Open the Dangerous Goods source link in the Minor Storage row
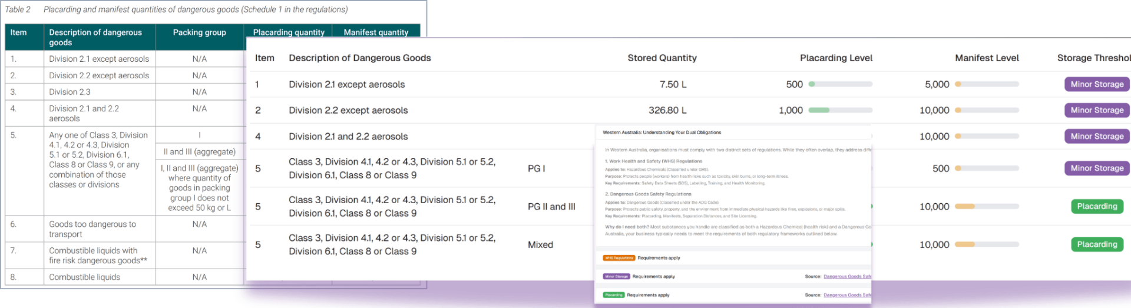 tap(847, 276)
